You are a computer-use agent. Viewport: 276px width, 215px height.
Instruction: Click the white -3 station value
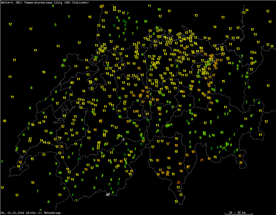(123, 139)
